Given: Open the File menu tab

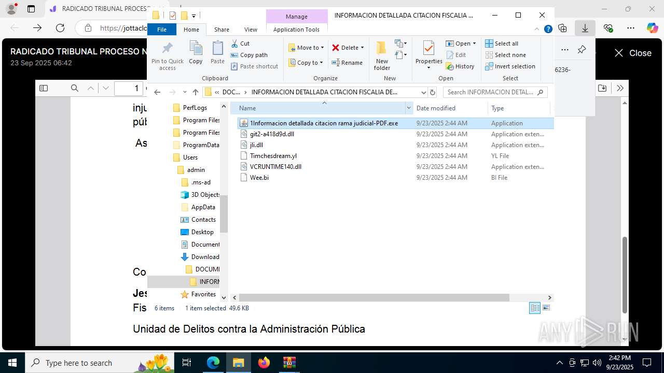Looking at the screenshot, I should click(162, 30).
